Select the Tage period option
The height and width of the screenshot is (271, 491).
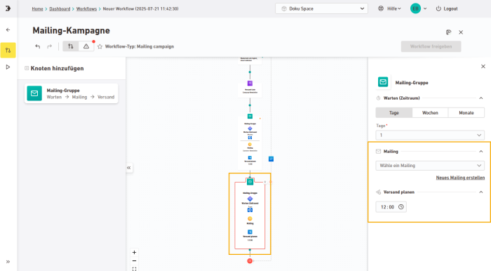point(394,113)
